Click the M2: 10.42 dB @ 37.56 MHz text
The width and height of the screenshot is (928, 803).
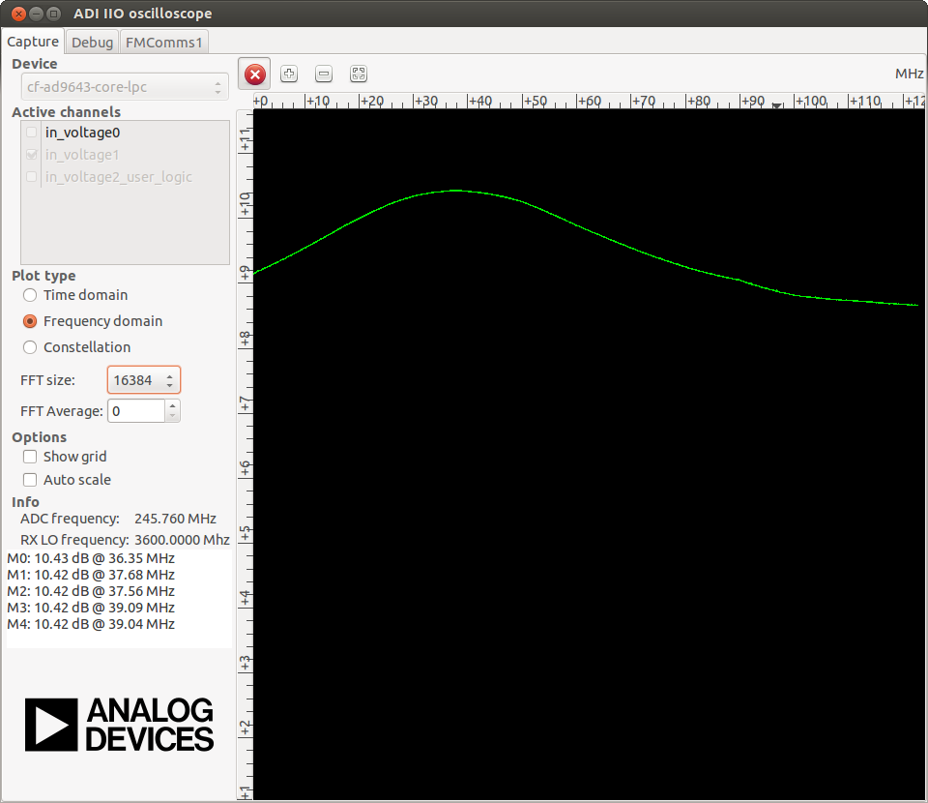point(91,591)
